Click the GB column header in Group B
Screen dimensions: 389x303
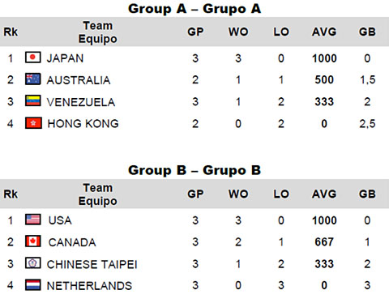click(367, 194)
